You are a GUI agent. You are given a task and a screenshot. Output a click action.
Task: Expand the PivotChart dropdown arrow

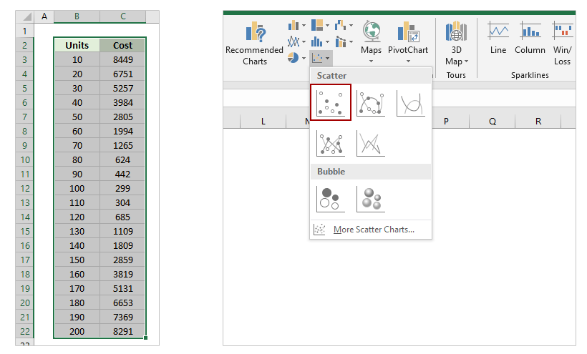[408, 62]
